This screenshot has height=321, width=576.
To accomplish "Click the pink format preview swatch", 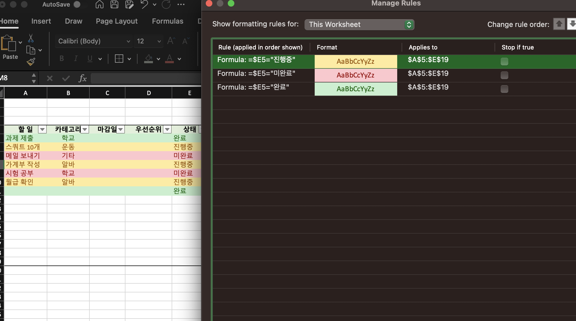I will 355,75.
